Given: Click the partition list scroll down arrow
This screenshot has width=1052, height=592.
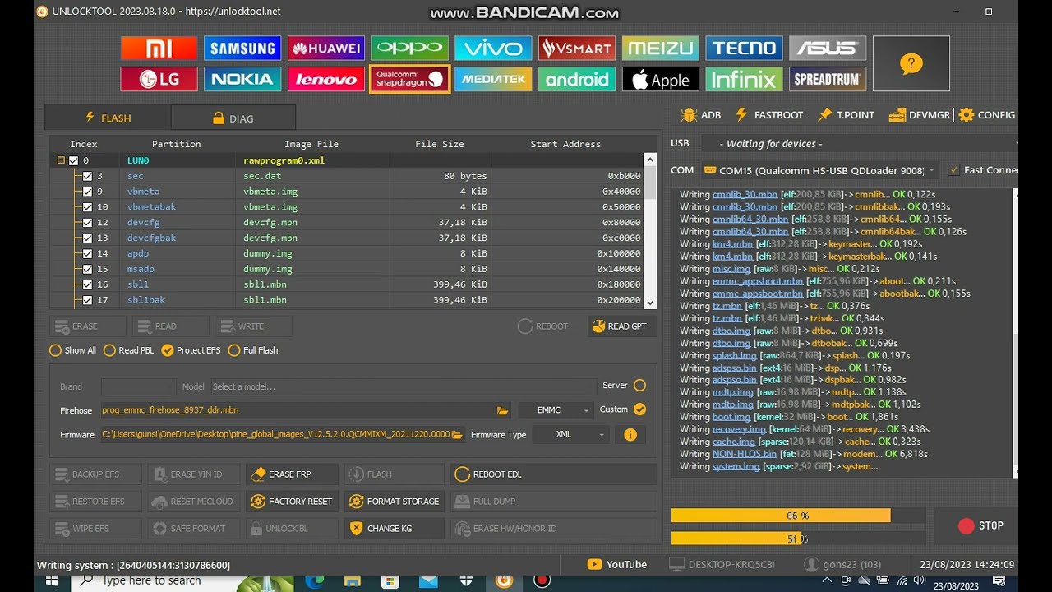Looking at the screenshot, I should tap(650, 303).
